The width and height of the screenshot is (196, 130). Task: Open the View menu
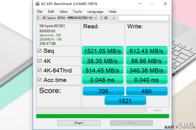pyautogui.click(x=63, y=11)
